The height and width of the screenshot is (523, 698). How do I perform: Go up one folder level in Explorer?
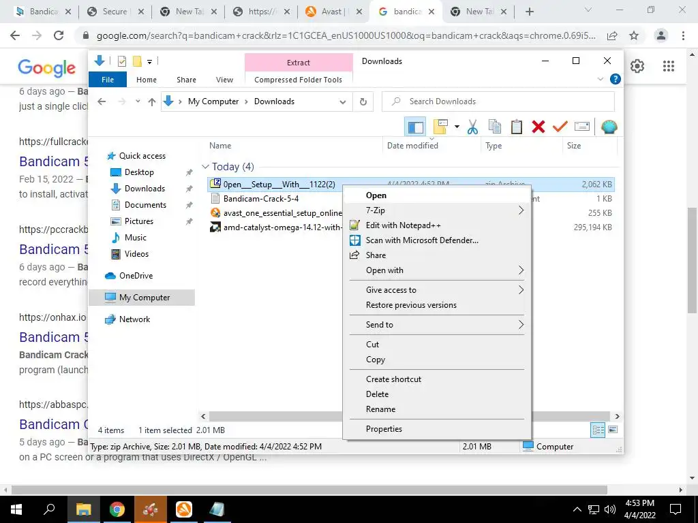click(x=152, y=102)
